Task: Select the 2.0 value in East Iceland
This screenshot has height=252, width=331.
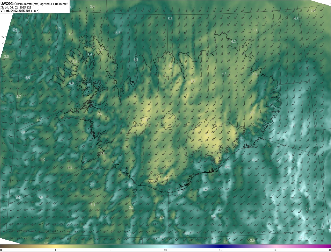Action: (x=252, y=113)
